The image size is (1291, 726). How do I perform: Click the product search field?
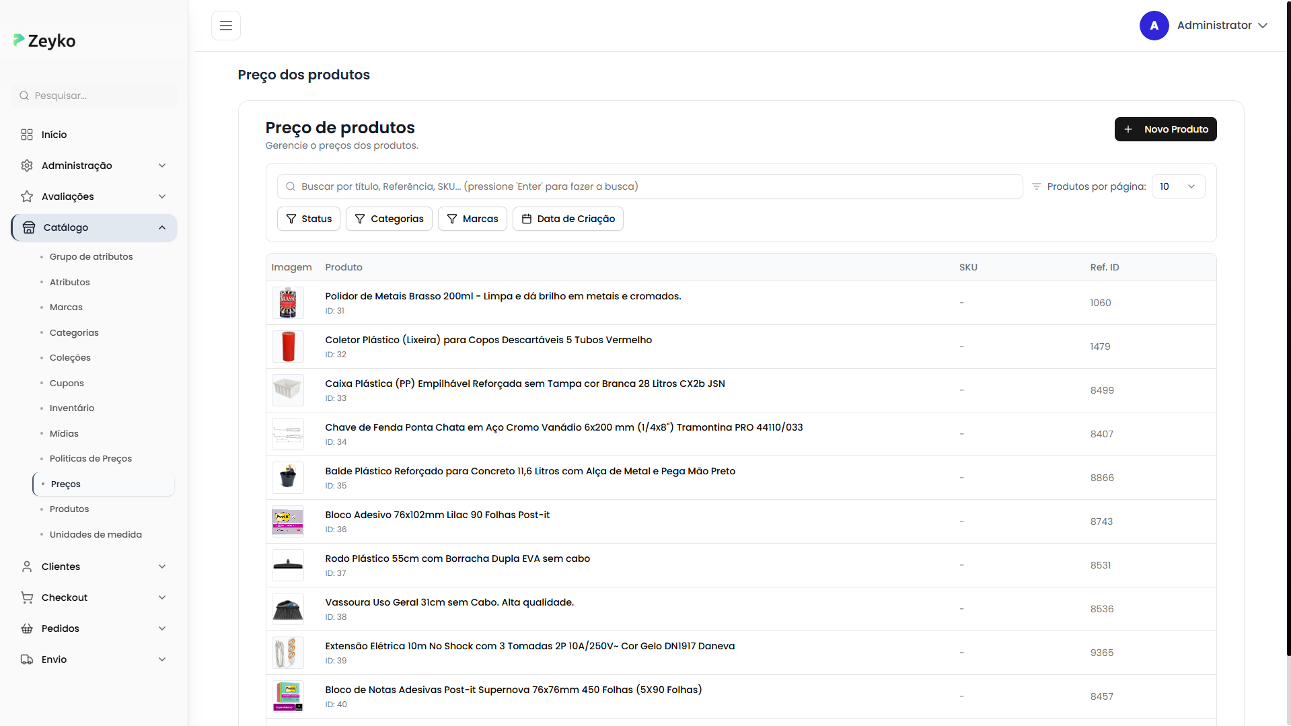coord(650,186)
